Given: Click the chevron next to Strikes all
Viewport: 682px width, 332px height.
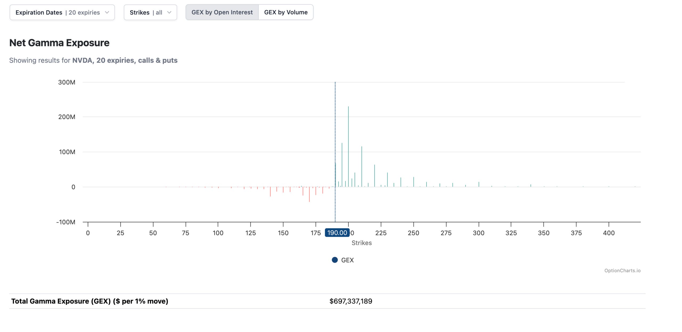Looking at the screenshot, I should (x=169, y=12).
